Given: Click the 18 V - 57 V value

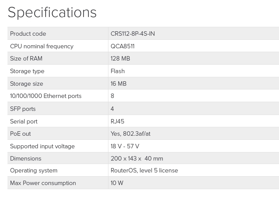Looking at the screenshot, I should (x=125, y=146).
